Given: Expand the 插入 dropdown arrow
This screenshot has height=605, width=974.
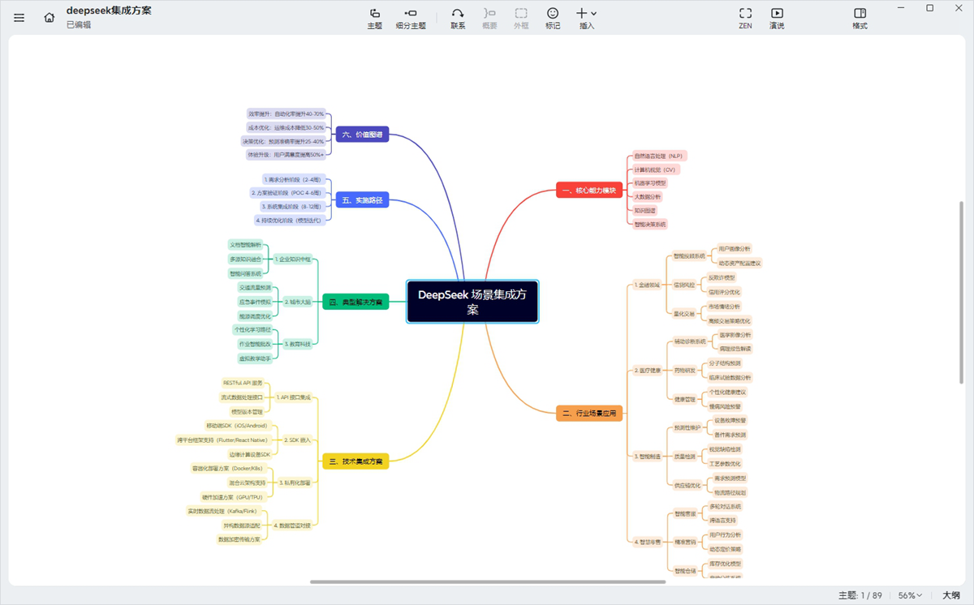Looking at the screenshot, I should point(593,13).
